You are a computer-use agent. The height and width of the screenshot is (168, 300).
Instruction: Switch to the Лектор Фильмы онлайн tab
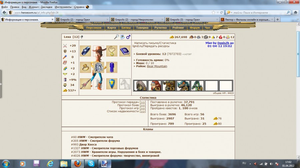[x=246, y=20]
